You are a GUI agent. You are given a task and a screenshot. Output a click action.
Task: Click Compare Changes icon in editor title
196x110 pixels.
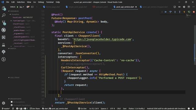coord(175,7)
